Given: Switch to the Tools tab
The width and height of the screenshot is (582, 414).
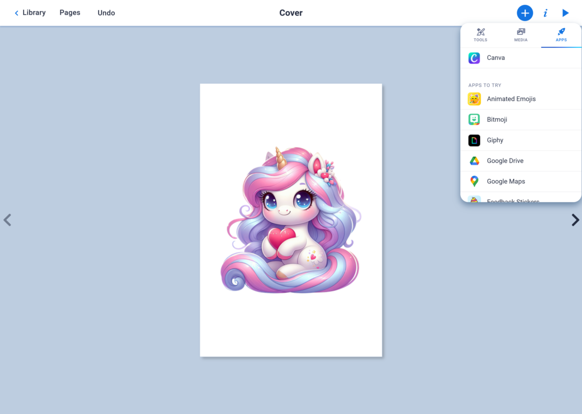Looking at the screenshot, I should pos(480,35).
